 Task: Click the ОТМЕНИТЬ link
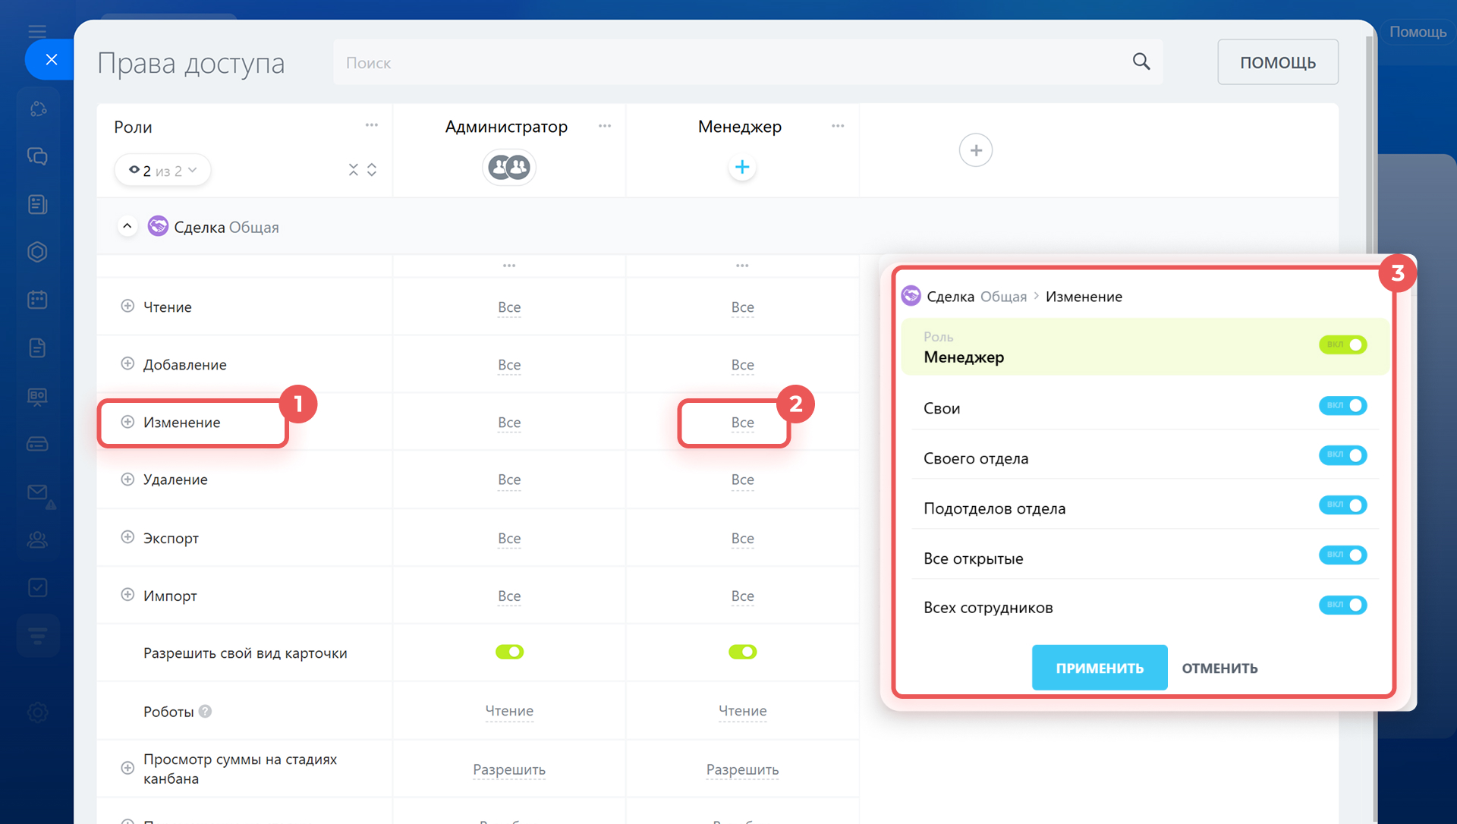(x=1219, y=668)
